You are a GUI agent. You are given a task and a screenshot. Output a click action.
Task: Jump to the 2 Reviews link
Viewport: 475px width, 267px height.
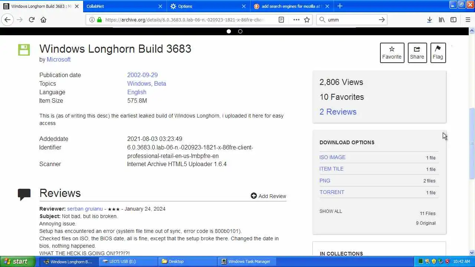click(x=338, y=112)
